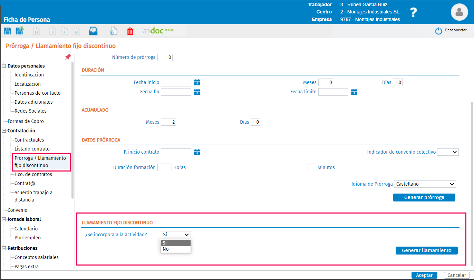Choose 'No' in the incorporation dropdown list
Image resolution: width=474 pixels, height=280 pixels.
point(176,249)
